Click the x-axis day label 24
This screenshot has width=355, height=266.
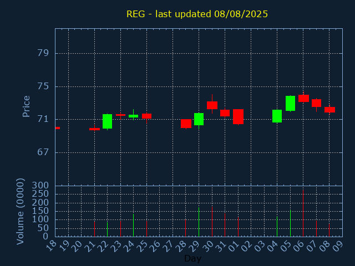pos(130,246)
